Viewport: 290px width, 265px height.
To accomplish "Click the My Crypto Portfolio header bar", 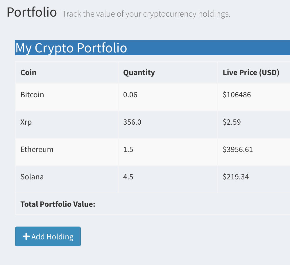I will 152,48.
